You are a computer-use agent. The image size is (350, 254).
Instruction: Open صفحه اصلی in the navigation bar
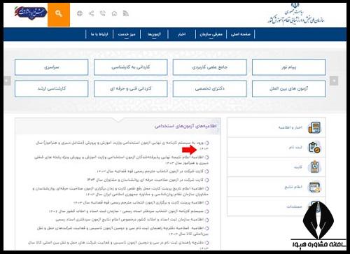(x=241, y=34)
